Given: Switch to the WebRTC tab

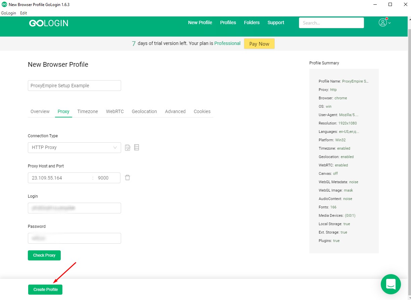Looking at the screenshot, I should click(115, 111).
